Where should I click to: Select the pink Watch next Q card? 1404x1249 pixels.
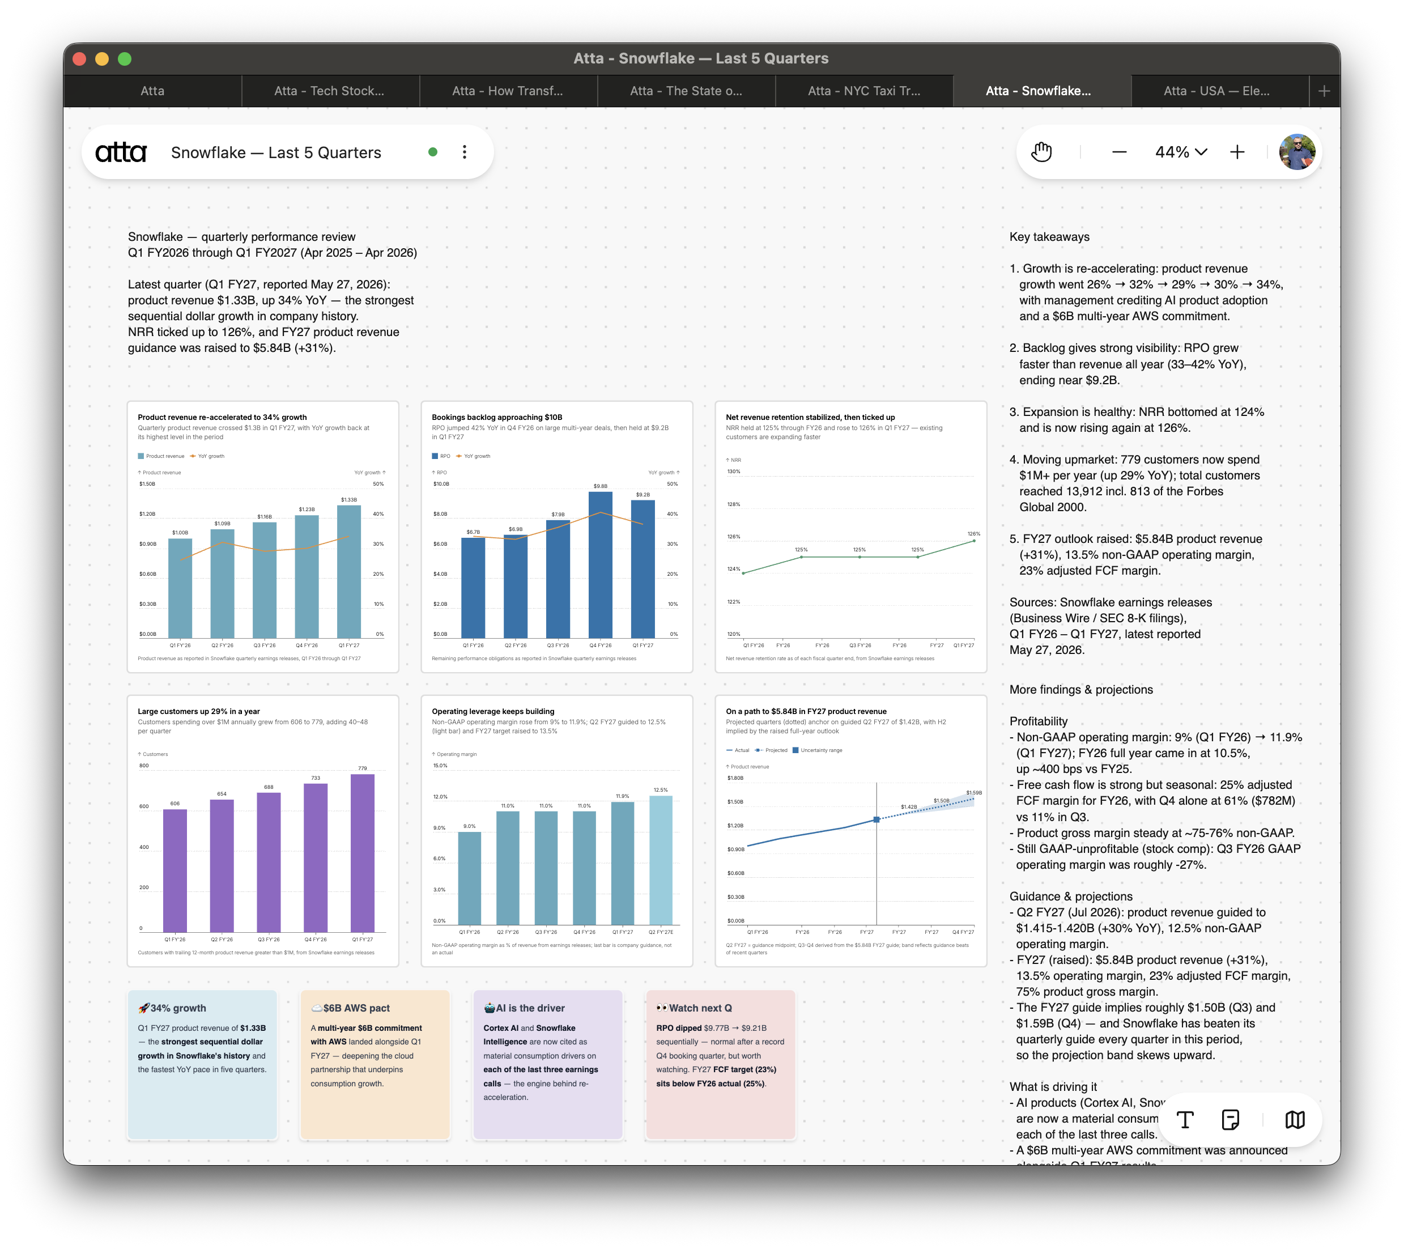tap(721, 1064)
